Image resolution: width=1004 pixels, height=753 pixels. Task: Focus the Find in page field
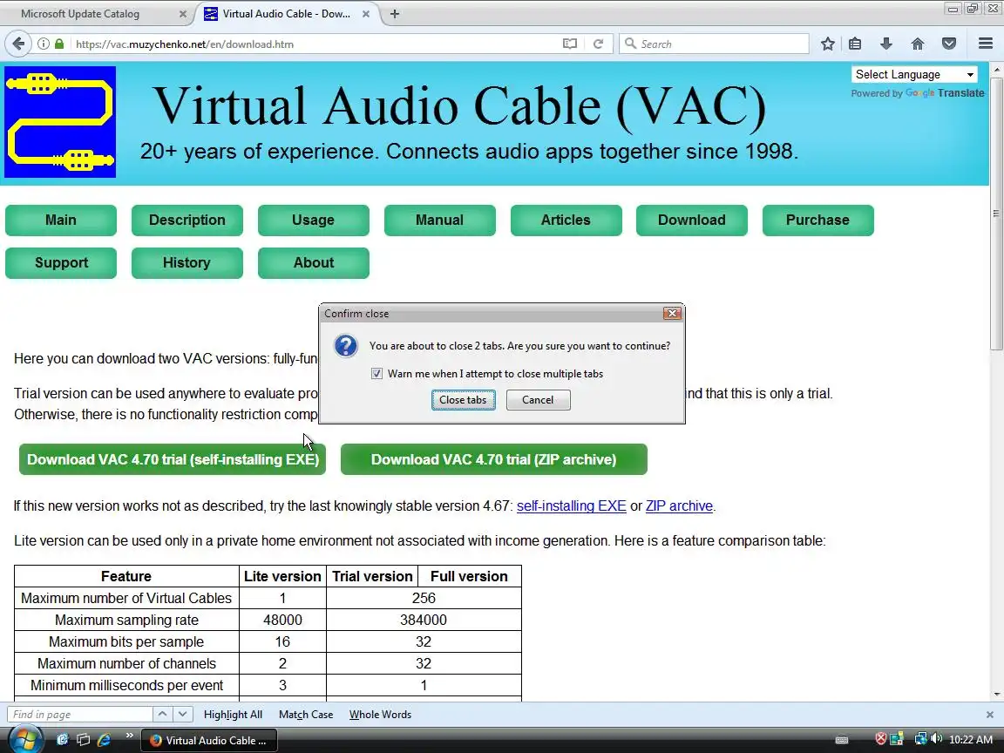80,714
